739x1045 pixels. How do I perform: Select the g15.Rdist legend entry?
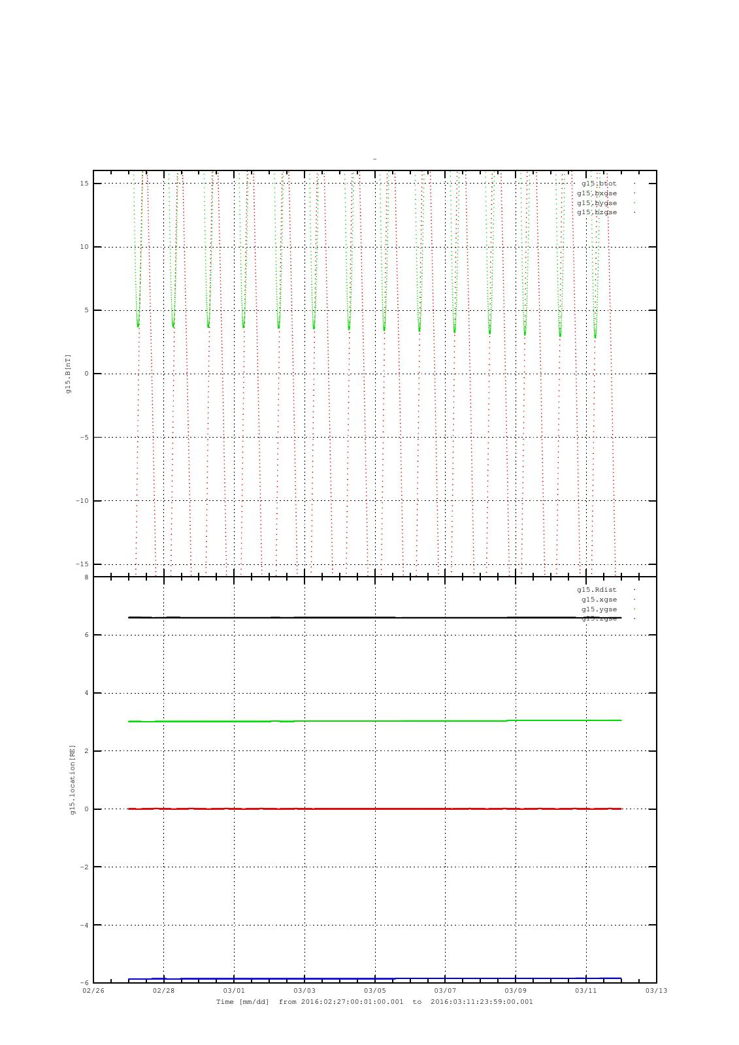click(x=597, y=590)
